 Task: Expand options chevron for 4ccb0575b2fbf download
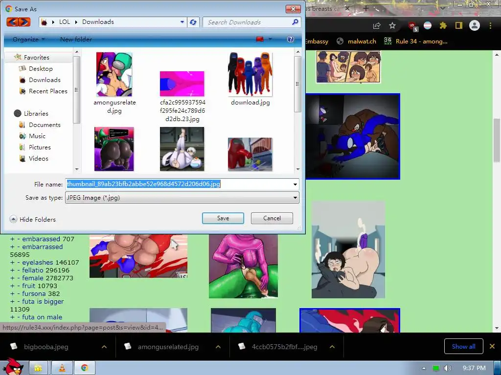(x=332, y=347)
